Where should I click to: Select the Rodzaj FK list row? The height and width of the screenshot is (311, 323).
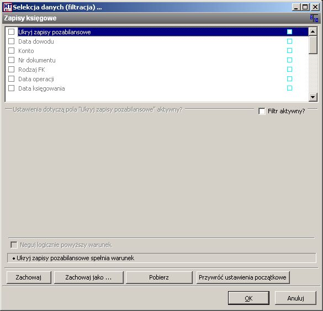point(157,70)
